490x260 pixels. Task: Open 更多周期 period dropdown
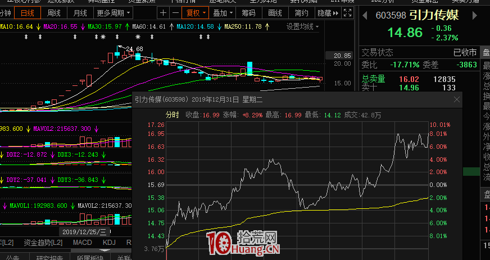point(114,13)
